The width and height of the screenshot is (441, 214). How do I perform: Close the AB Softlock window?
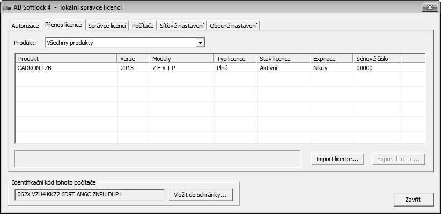click(x=430, y=7)
